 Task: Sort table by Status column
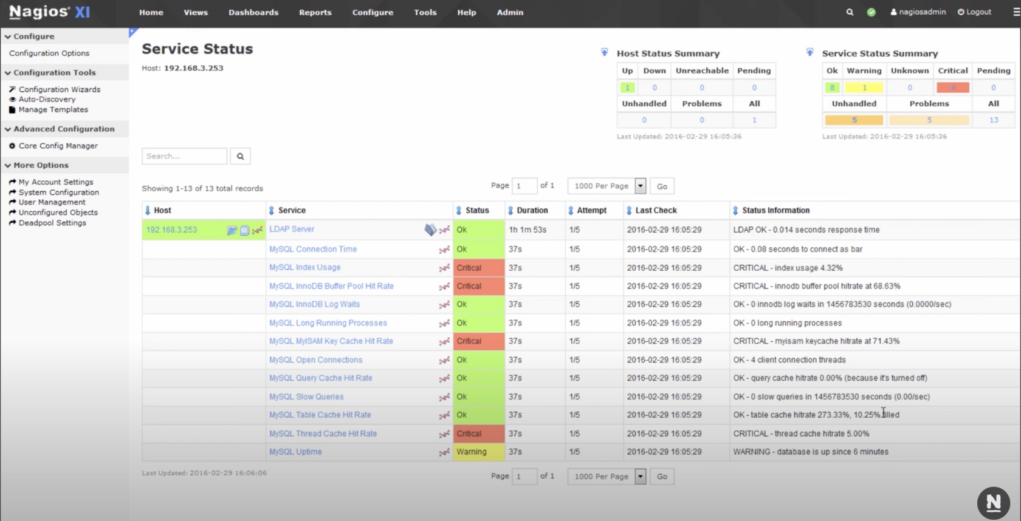click(472, 210)
